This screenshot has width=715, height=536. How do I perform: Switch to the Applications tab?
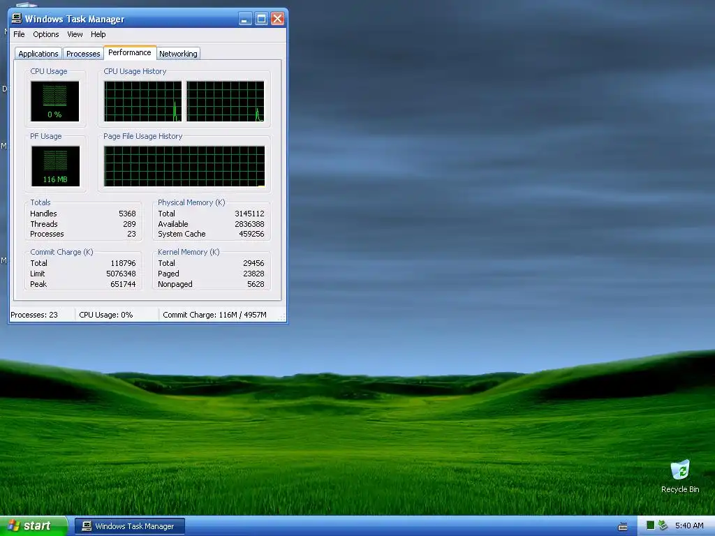pyautogui.click(x=38, y=54)
